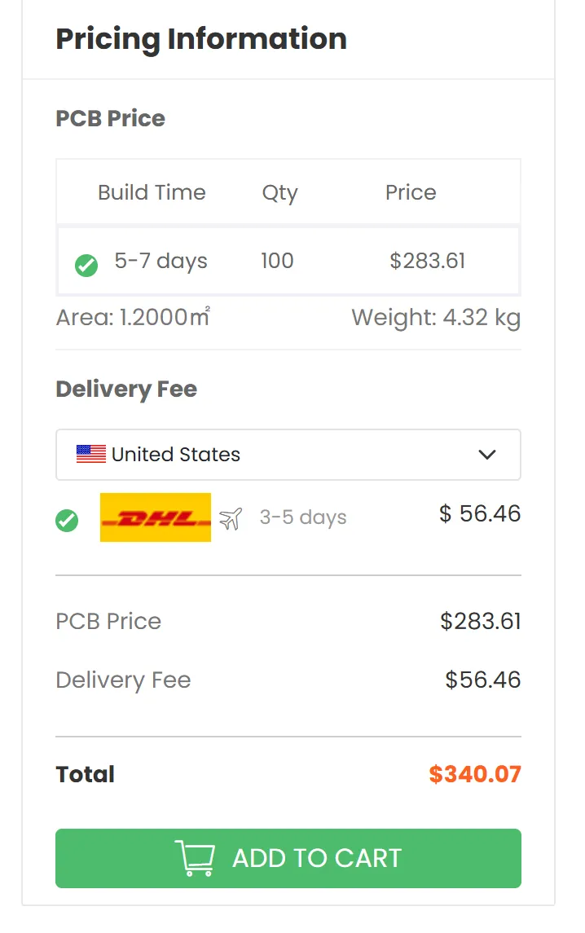The width and height of the screenshot is (585, 933).
Task: Select the DHL delivery option checkmark
Action: pyautogui.click(x=67, y=521)
